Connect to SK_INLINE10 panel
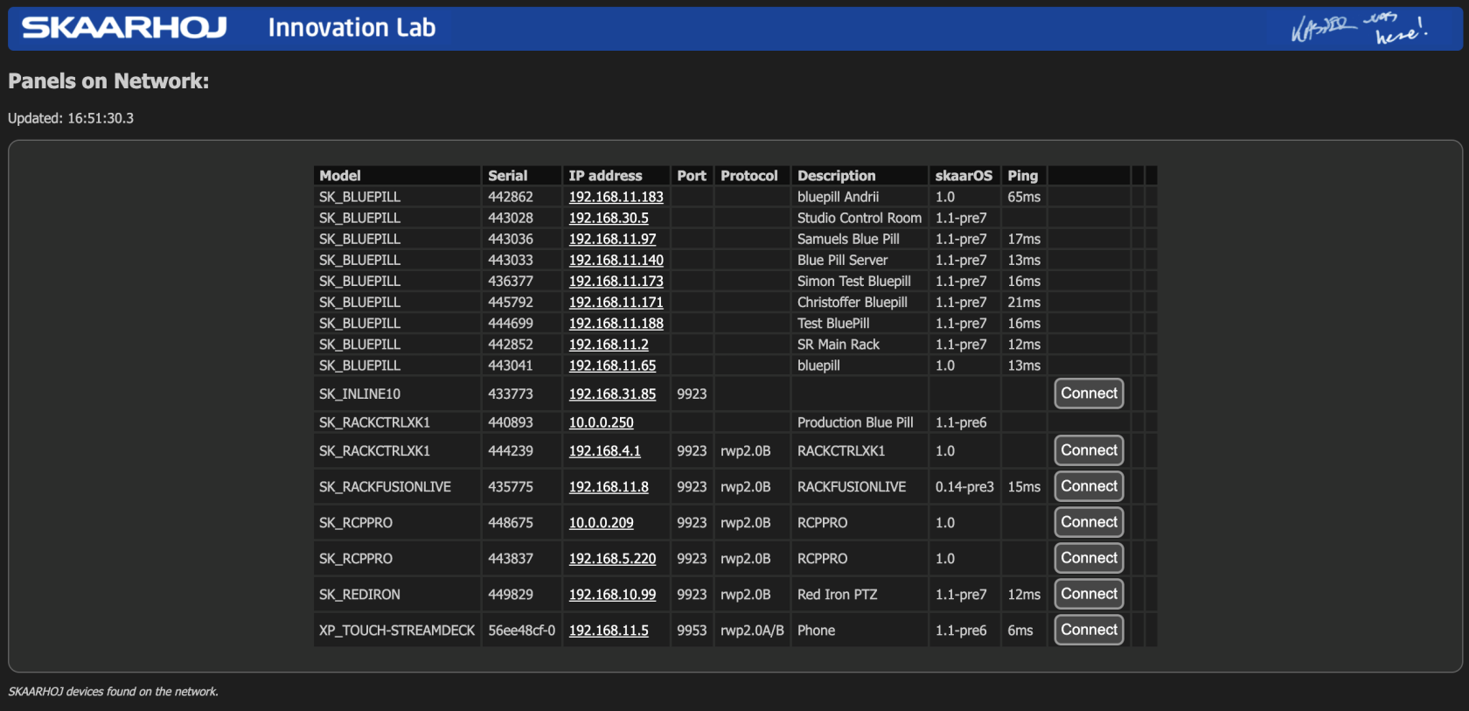The image size is (1469, 711). 1089,394
